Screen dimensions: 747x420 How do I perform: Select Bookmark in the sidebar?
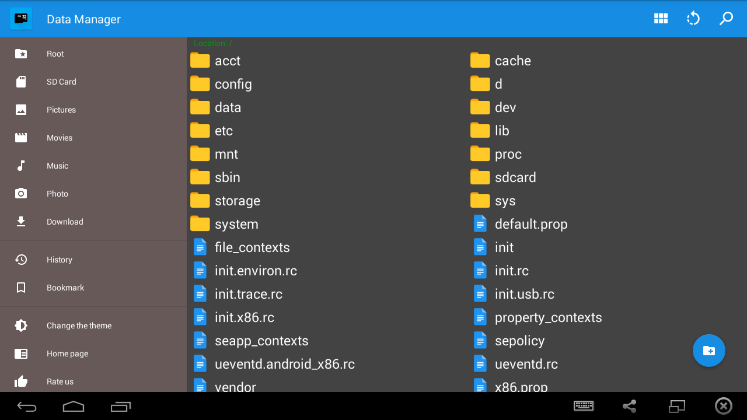pos(93,288)
